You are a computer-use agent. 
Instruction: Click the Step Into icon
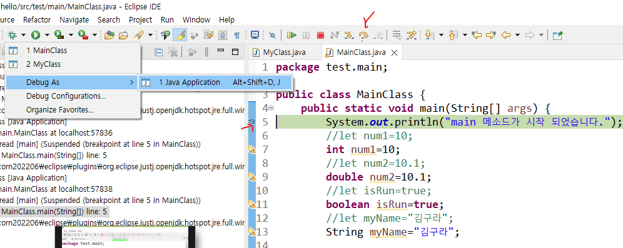click(349, 36)
